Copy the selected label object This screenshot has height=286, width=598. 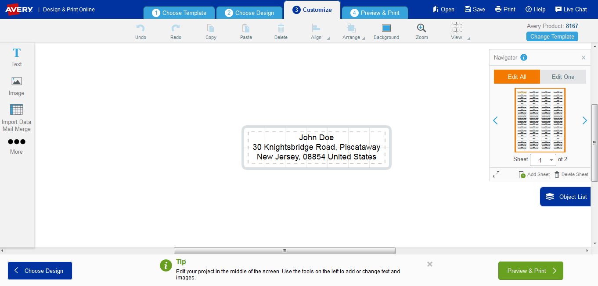click(211, 31)
